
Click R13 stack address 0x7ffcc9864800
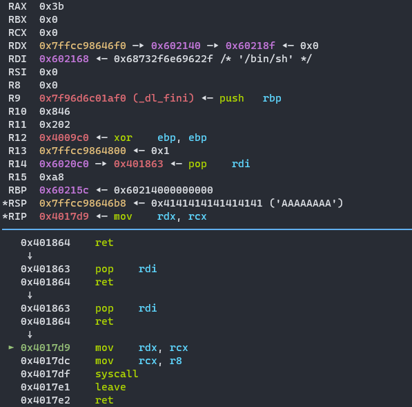coord(83,151)
